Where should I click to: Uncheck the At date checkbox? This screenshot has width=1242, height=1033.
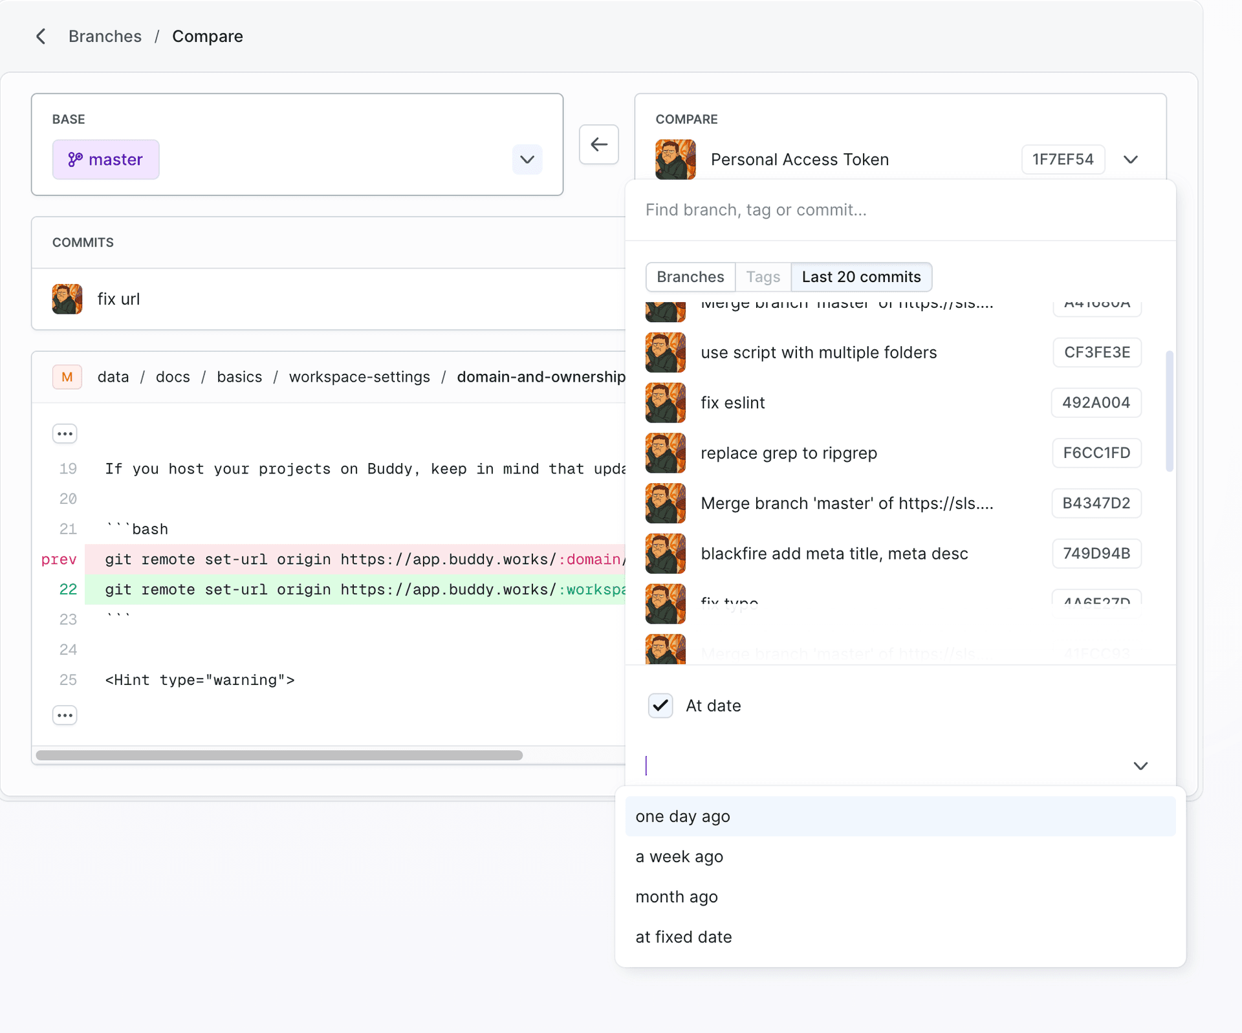pos(660,706)
